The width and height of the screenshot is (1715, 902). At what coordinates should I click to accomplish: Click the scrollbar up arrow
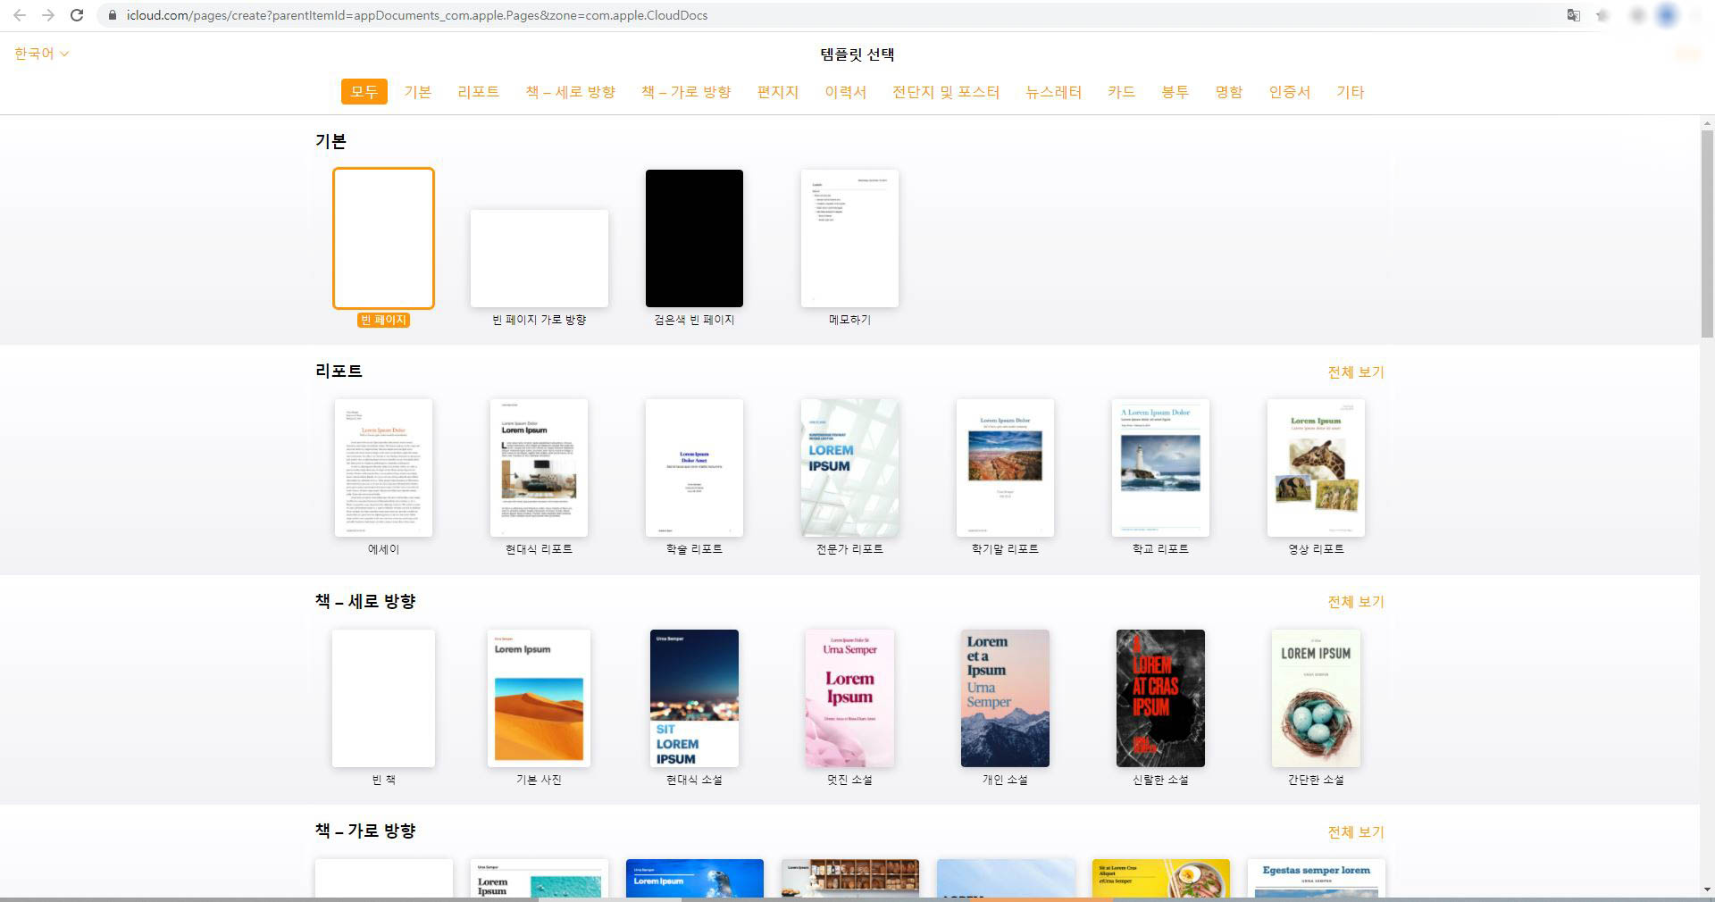tap(1707, 123)
